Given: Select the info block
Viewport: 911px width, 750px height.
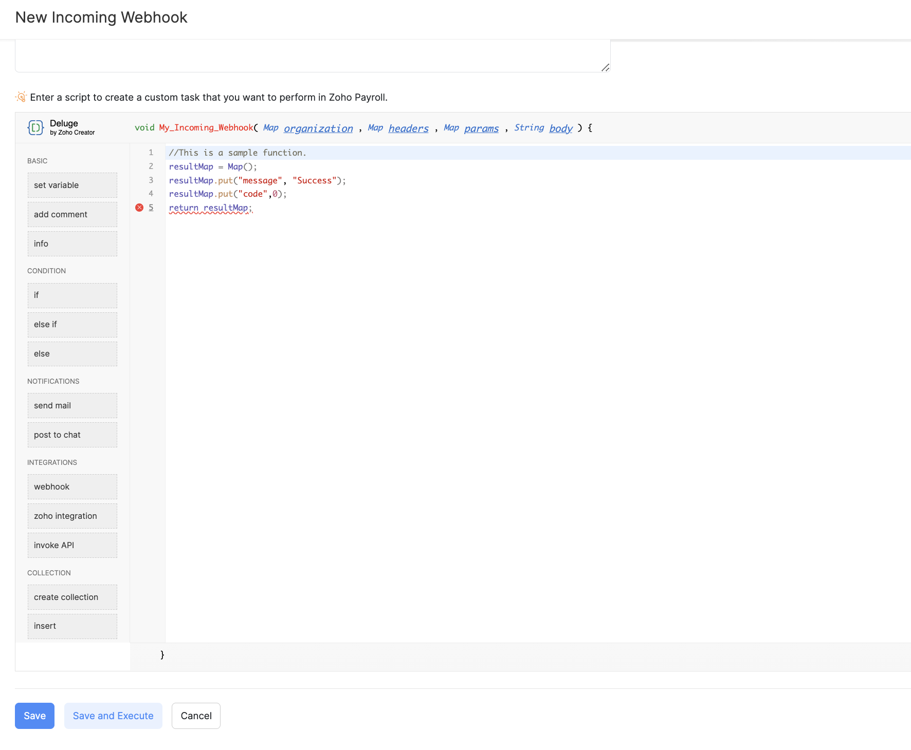Looking at the screenshot, I should 72,243.
